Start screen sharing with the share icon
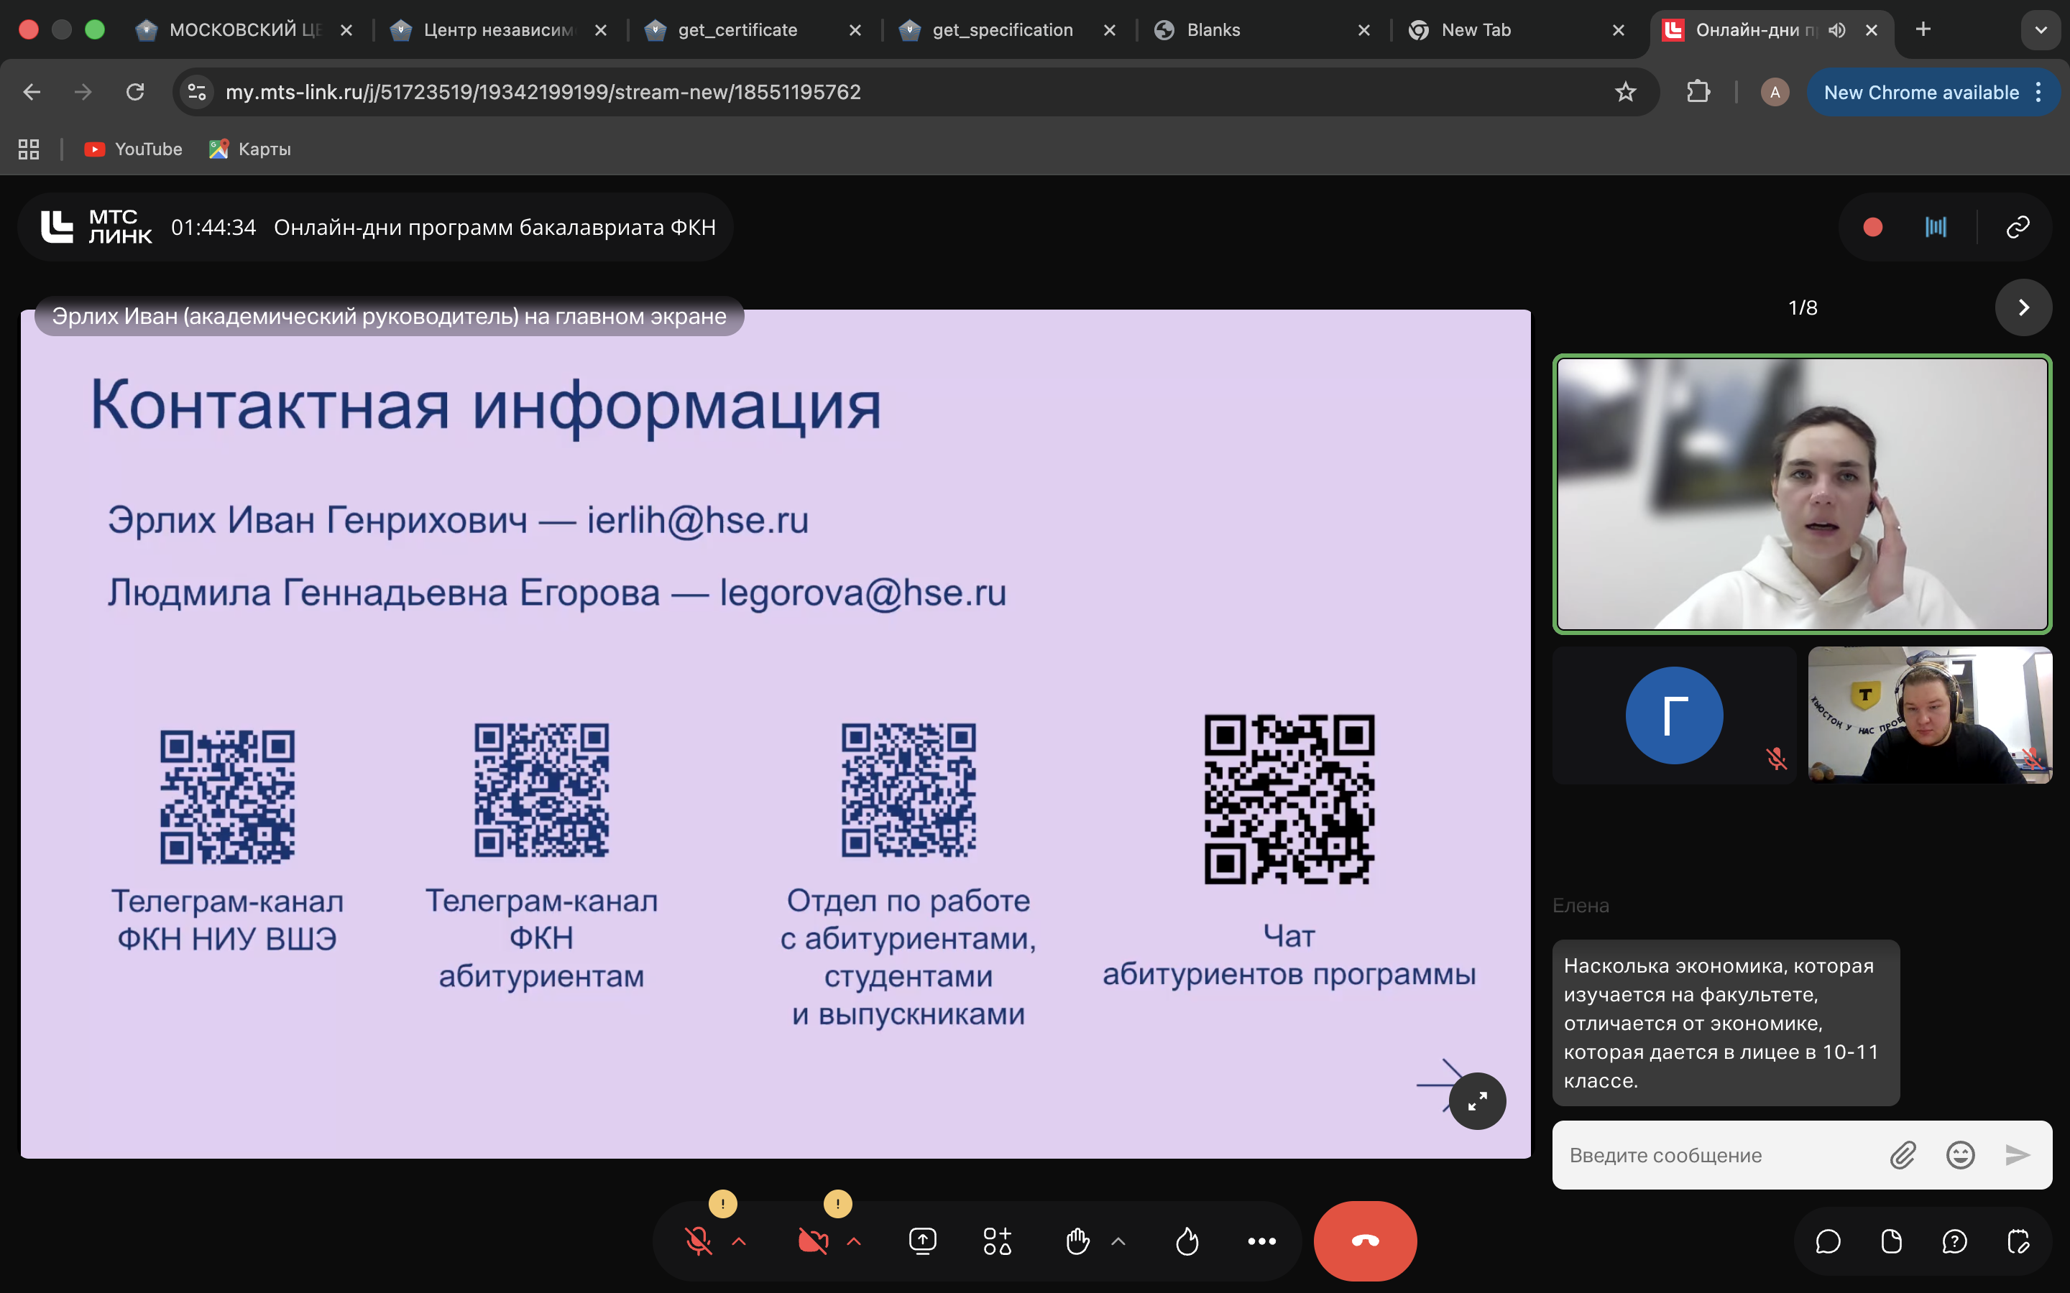 923,1241
